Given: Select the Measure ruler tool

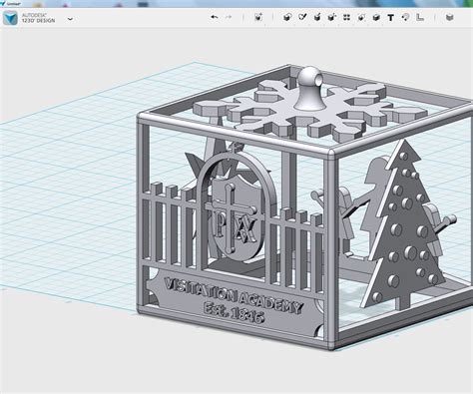Looking at the screenshot, I should [x=420, y=18].
